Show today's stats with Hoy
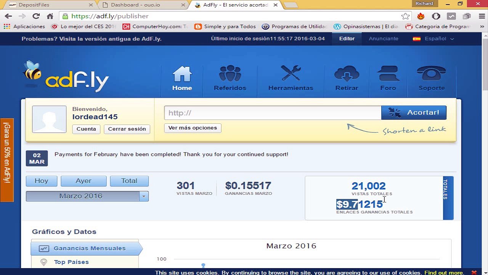 pos(42,181)
